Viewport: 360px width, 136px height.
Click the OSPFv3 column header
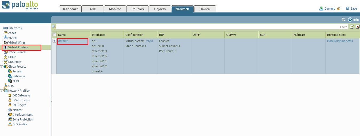241,35
